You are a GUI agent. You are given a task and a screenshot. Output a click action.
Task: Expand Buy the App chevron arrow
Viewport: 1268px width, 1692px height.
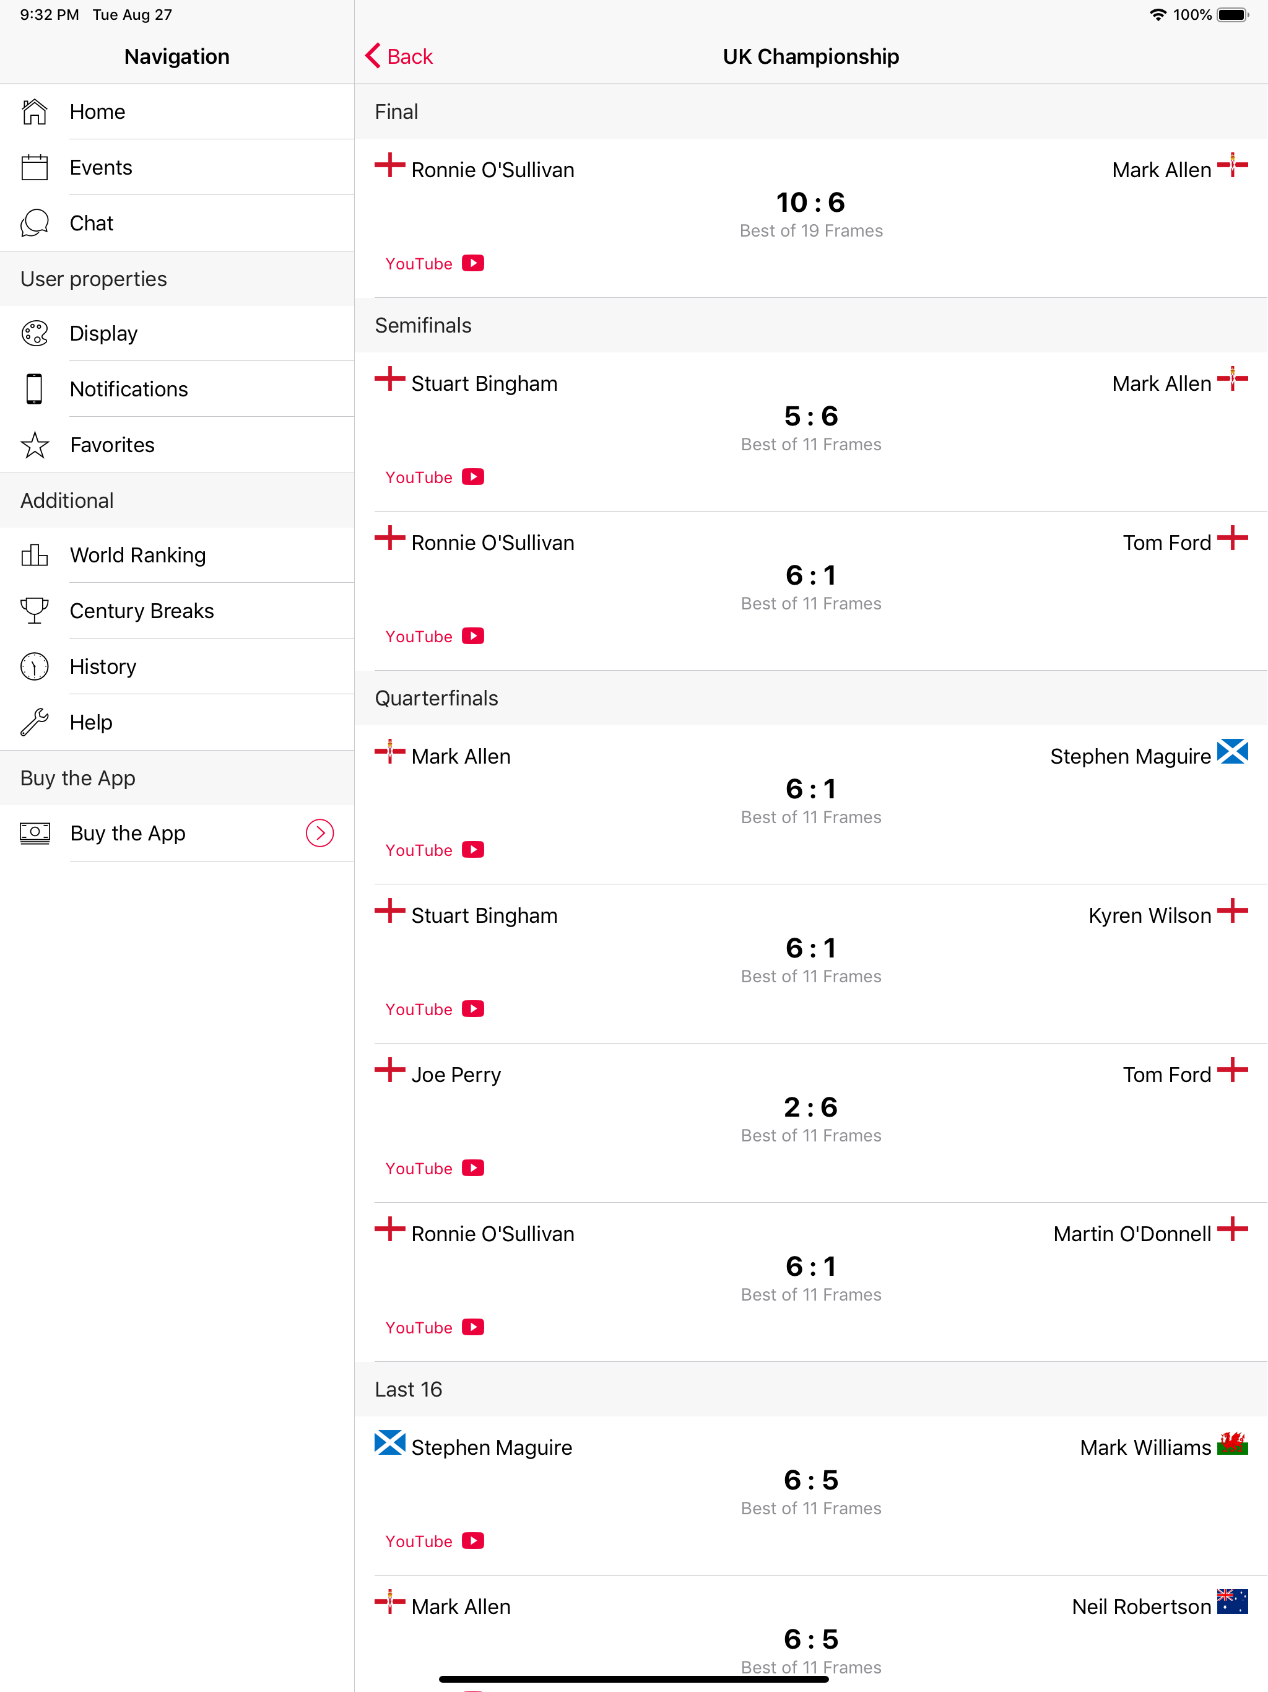[x=319, y=833]
